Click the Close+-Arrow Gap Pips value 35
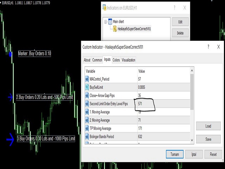 pyautogui.click(x=140, y=95)
